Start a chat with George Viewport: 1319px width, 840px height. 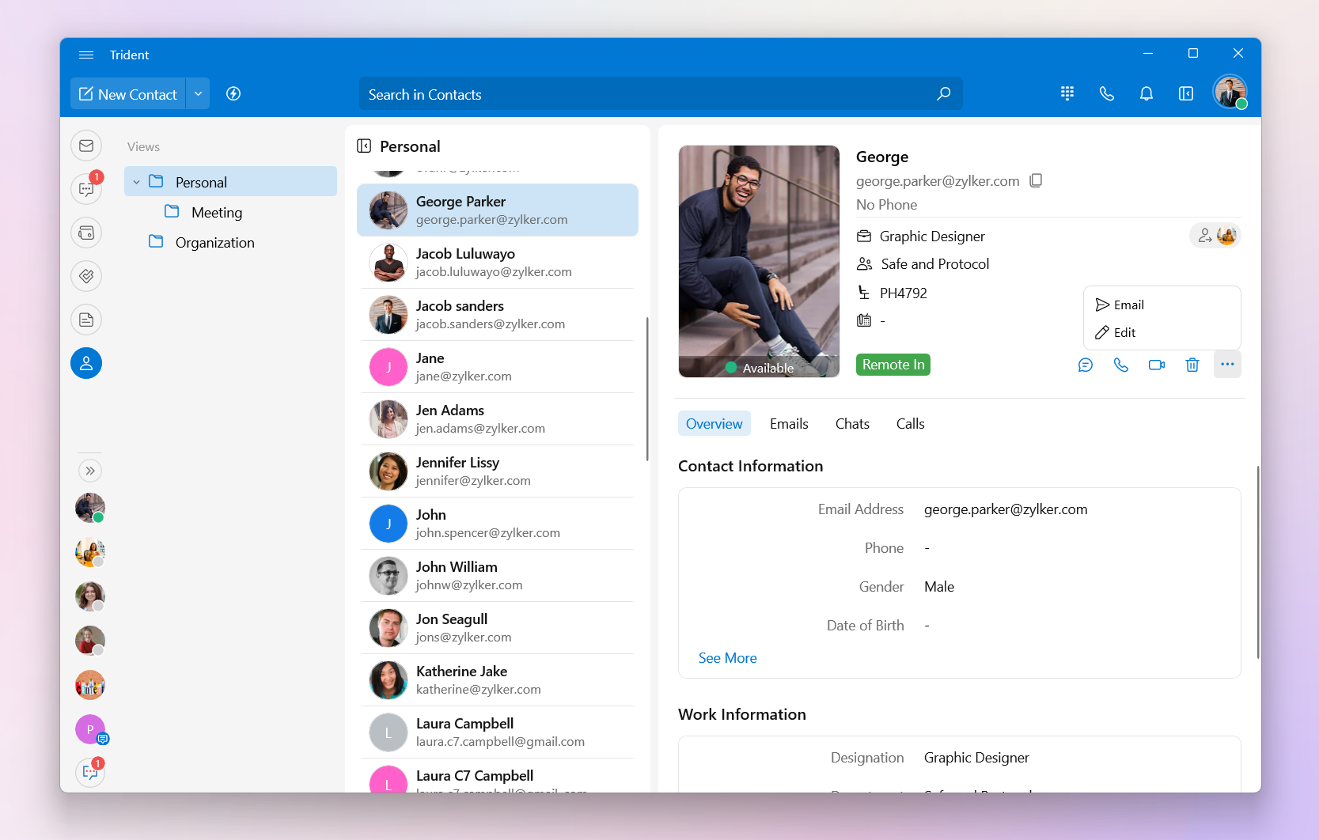pos(1086,365)
